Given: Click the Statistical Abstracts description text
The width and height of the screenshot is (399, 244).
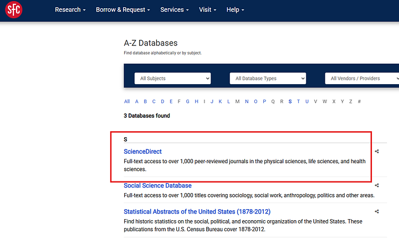Looking at the screenshot, I should (243, 225).
